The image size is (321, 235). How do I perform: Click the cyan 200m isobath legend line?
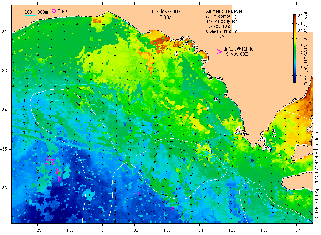pyautogui.click(x=30, y=15)
